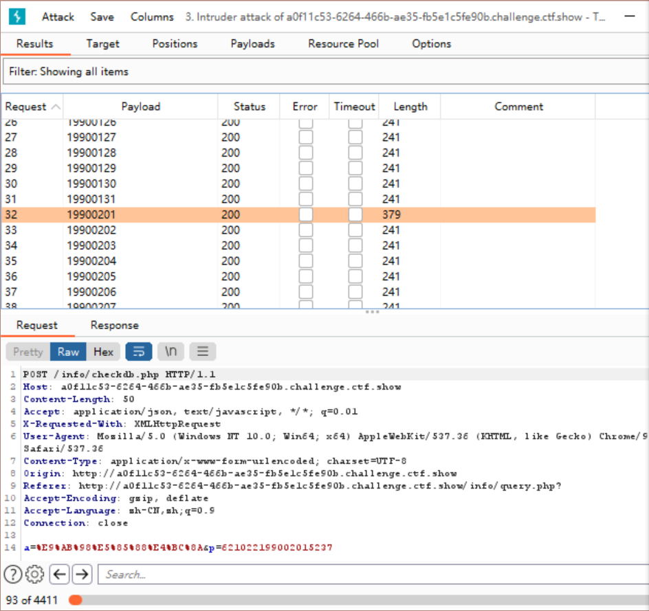Sort results by Length column
Viewport: 649px width, 611px height.
tap(410, 107)
